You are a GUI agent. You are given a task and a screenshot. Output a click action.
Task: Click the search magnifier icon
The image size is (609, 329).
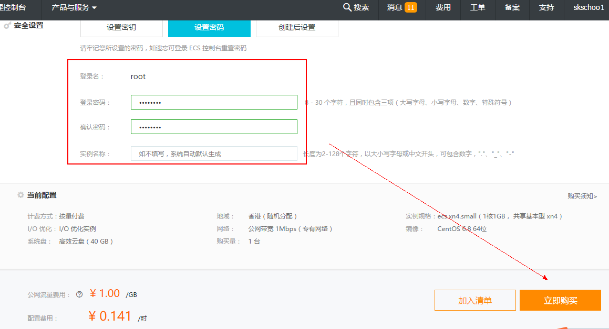point(347,7)
